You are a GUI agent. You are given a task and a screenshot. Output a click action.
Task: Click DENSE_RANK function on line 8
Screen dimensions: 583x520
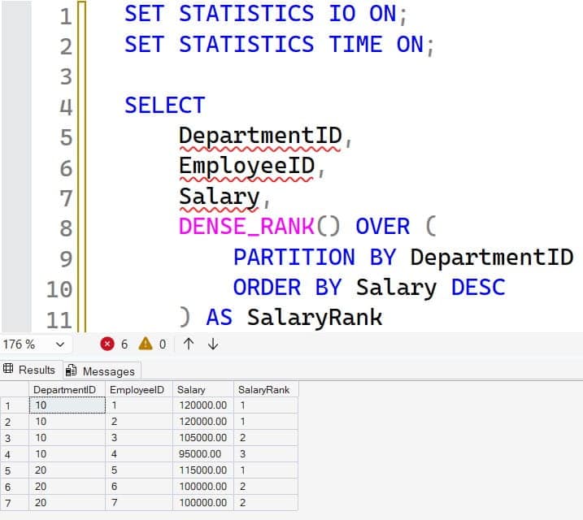click(x=247, y=227)
